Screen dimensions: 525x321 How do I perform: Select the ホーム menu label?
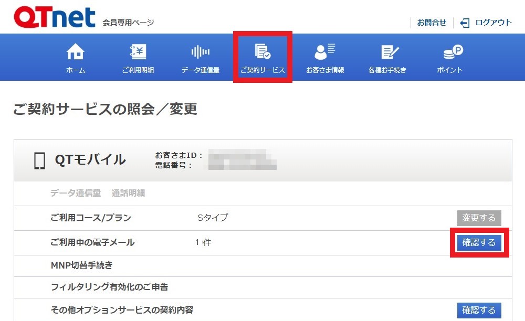[x=75, y=70]
